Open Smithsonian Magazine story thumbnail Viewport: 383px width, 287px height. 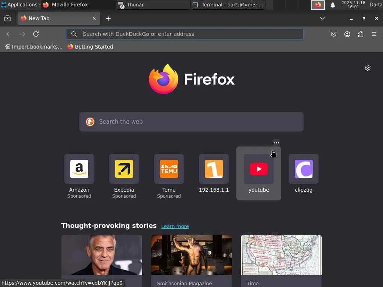coord(191,255)
